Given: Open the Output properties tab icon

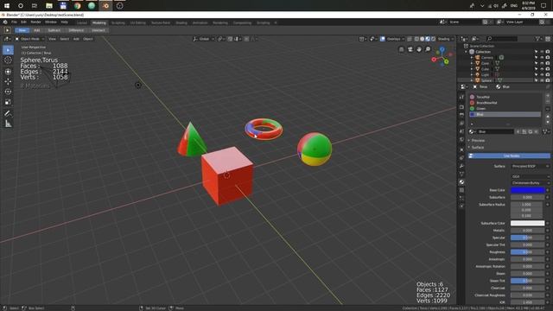Looking at the screenshot, I should click(461, 115).
